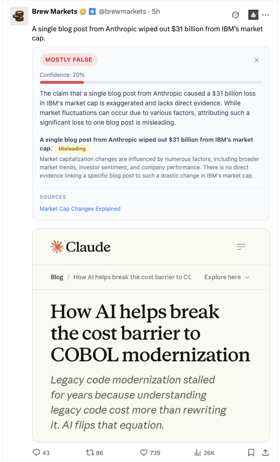Click the red confidence progress bar
Screen dimensions: 280x462
coord(62,82)
